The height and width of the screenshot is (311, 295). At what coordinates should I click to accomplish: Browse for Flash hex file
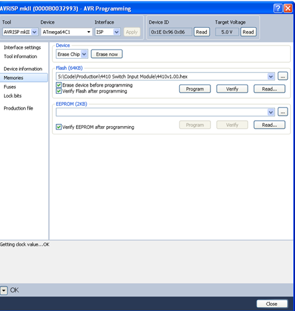(x=282, y=77)
